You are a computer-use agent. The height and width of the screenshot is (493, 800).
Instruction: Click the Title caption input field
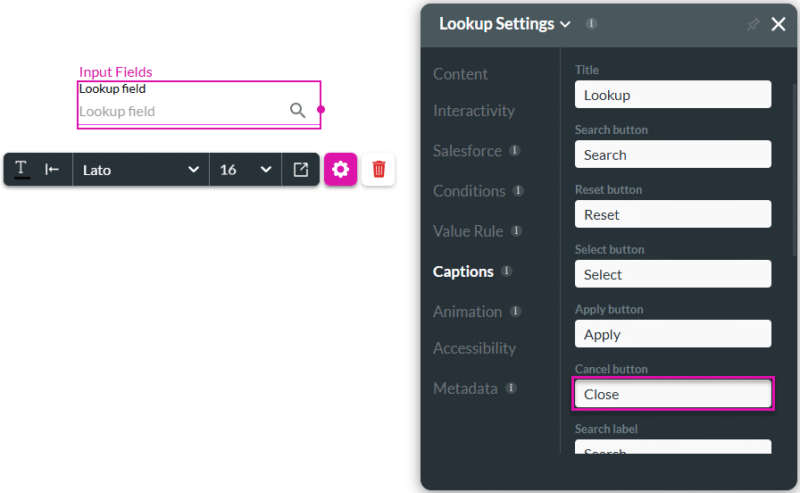coord(672,95)
